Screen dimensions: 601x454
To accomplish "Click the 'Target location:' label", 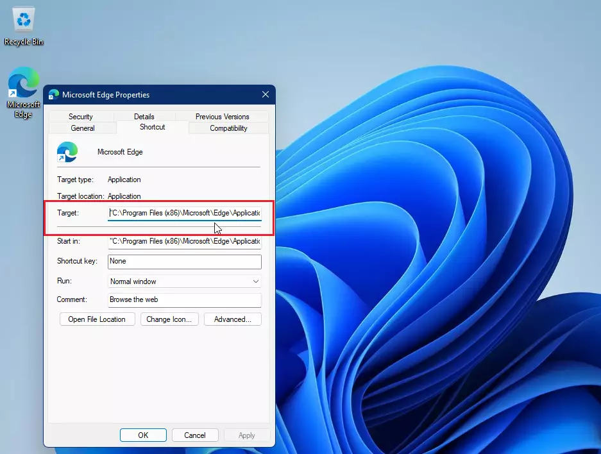I will click(x=80, y=196).
